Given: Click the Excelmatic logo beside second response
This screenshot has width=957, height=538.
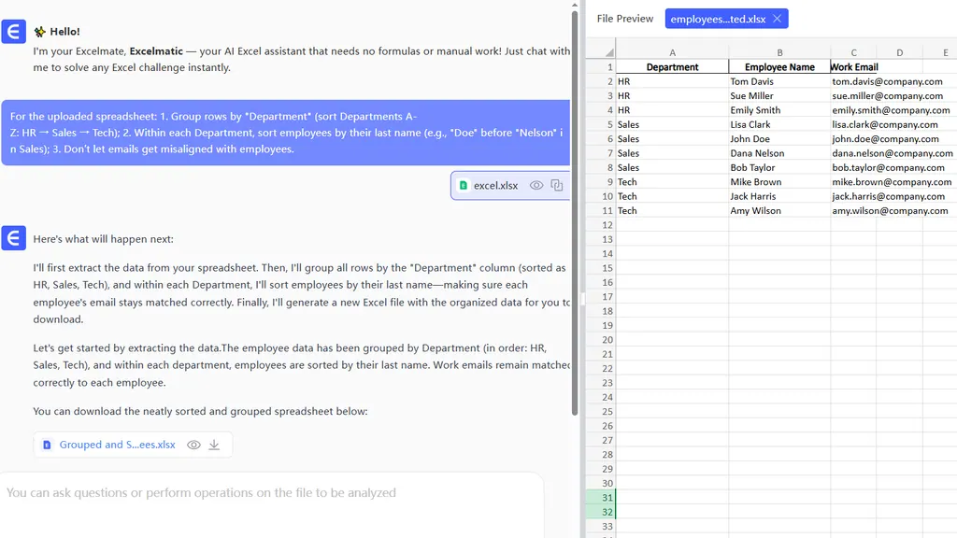Looking at the screenshot, I should click(x=14, y=238).
